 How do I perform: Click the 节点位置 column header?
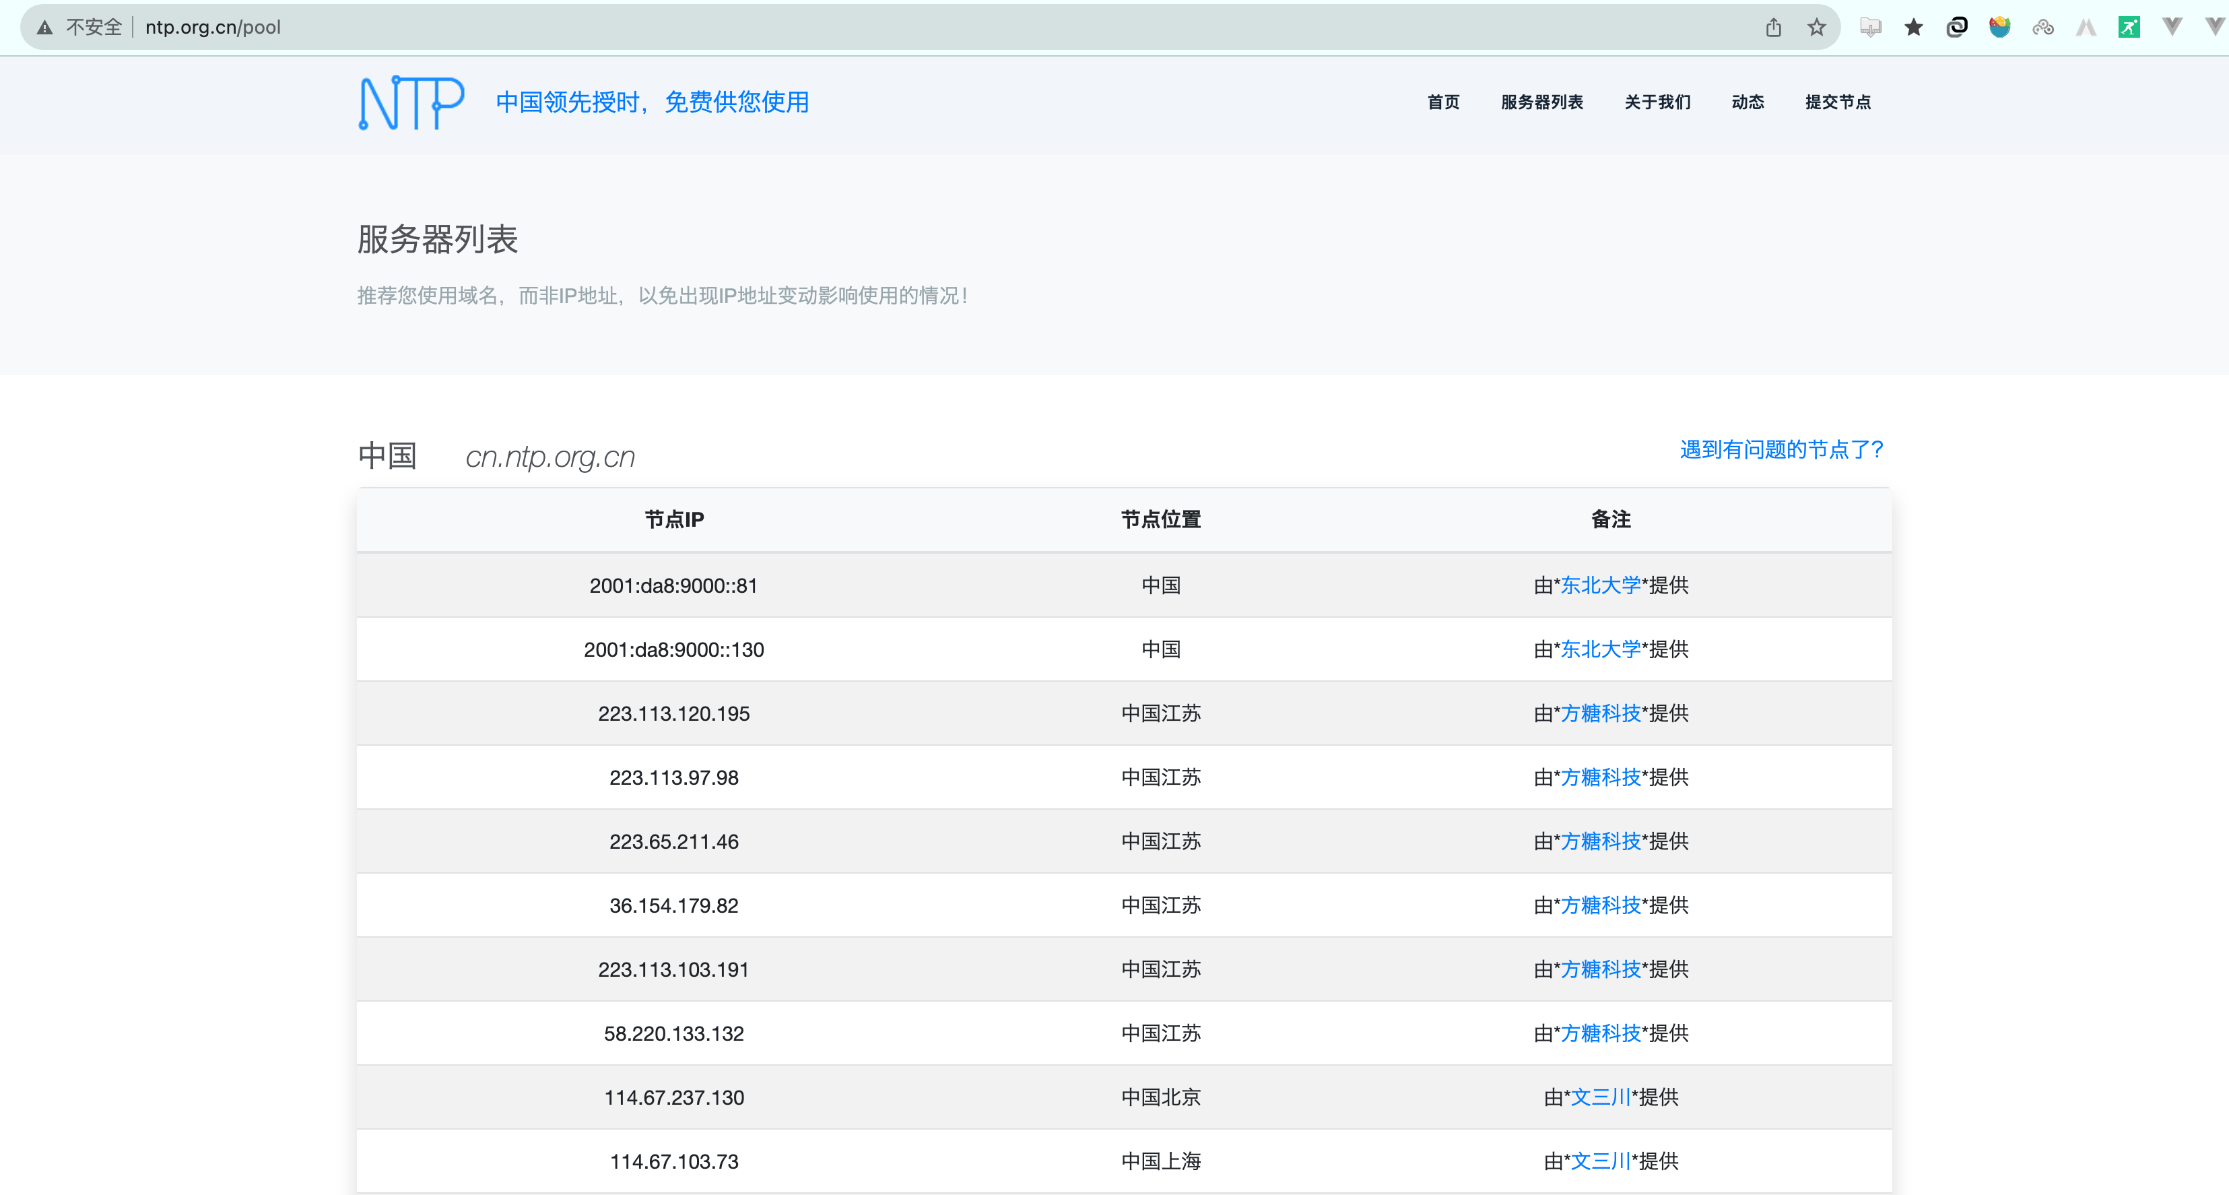(x=1160, y=519)
